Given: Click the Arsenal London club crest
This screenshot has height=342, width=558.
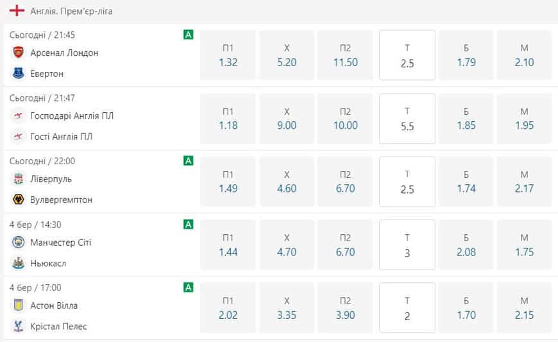Looking at the screenshot, I should [18, 53].
